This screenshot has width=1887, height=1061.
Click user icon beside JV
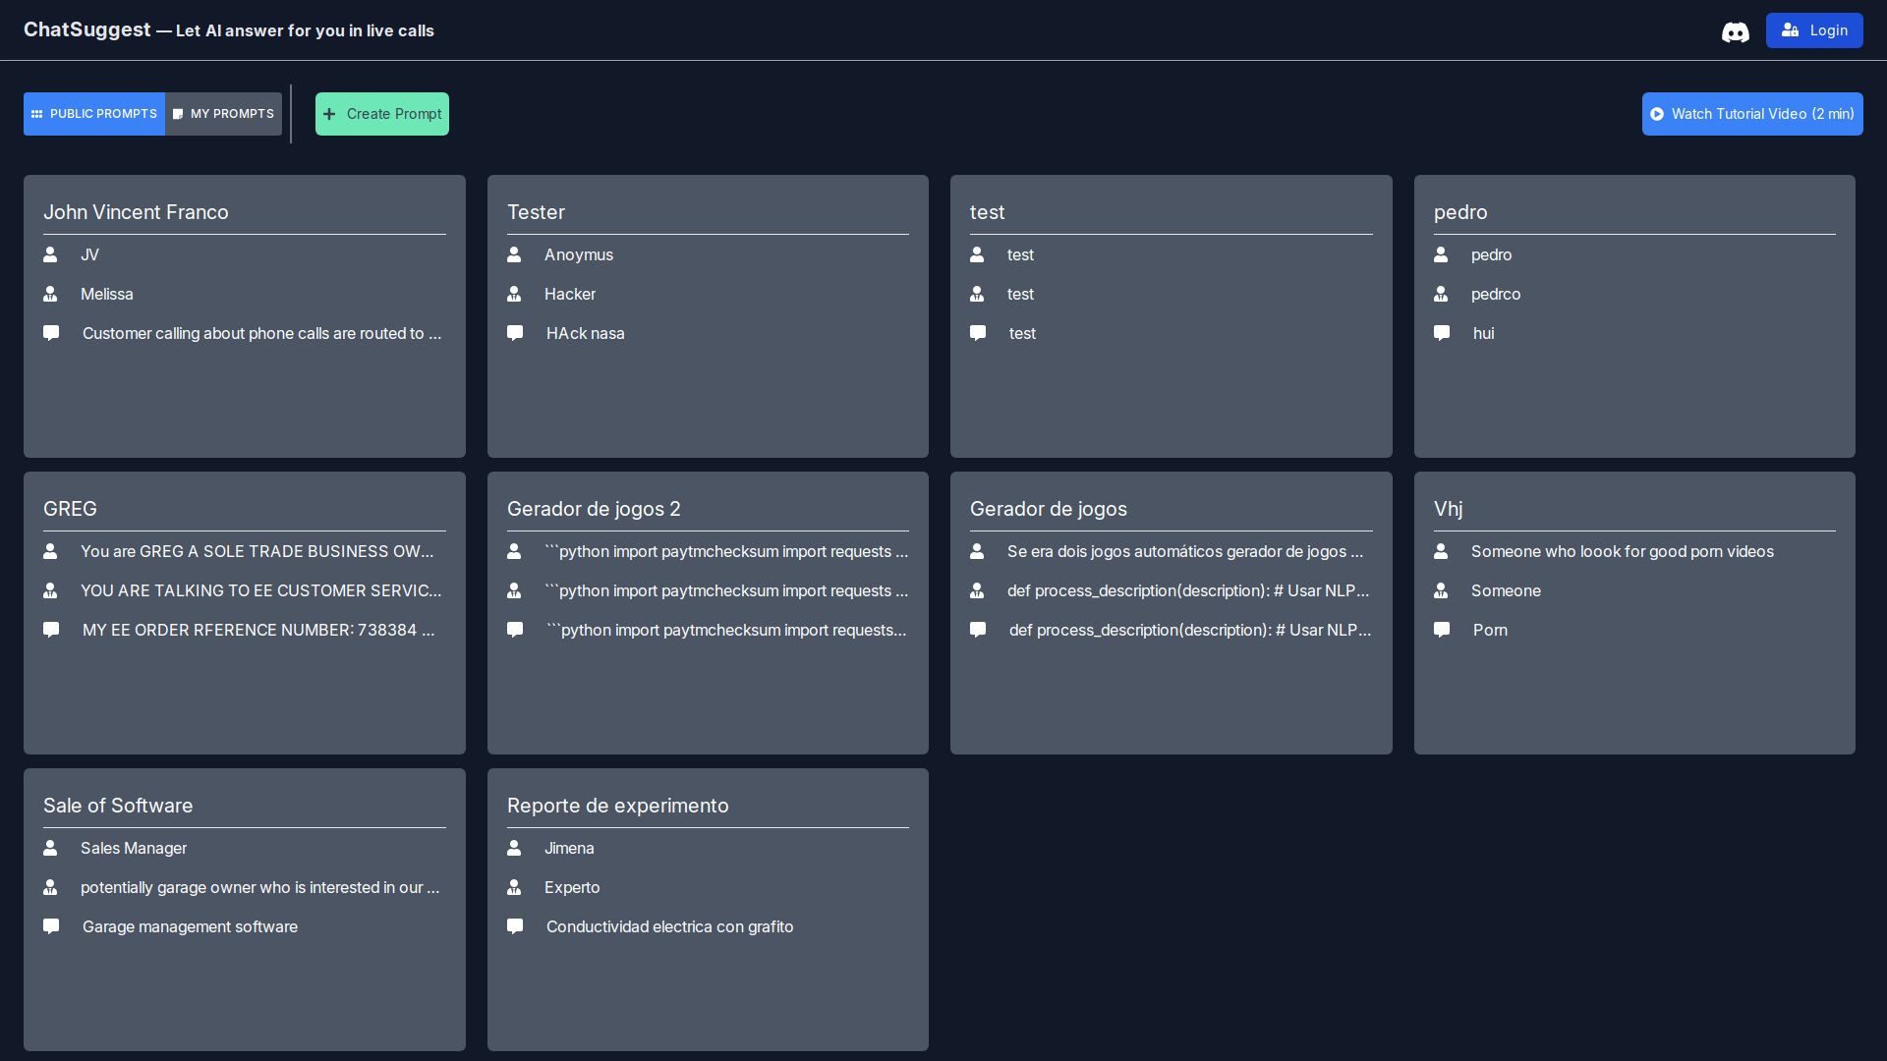[x=50, y=254]
